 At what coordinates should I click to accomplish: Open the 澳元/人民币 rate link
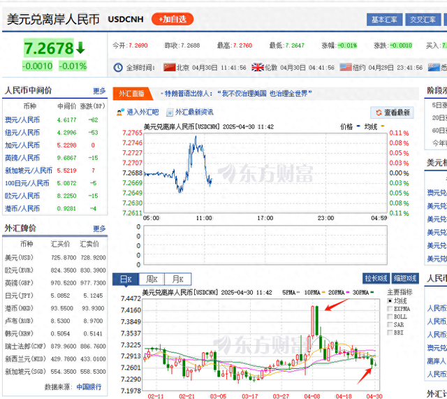point(22,119)
